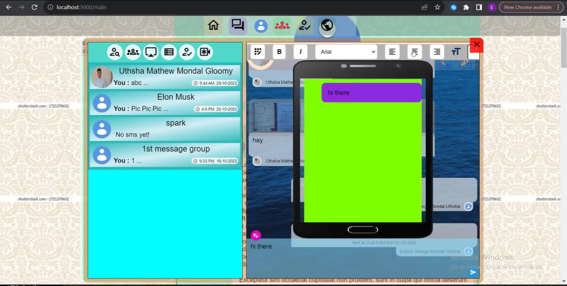Bookmark this page with star icon
Screen dimensions: 567x286
[437, 7]
